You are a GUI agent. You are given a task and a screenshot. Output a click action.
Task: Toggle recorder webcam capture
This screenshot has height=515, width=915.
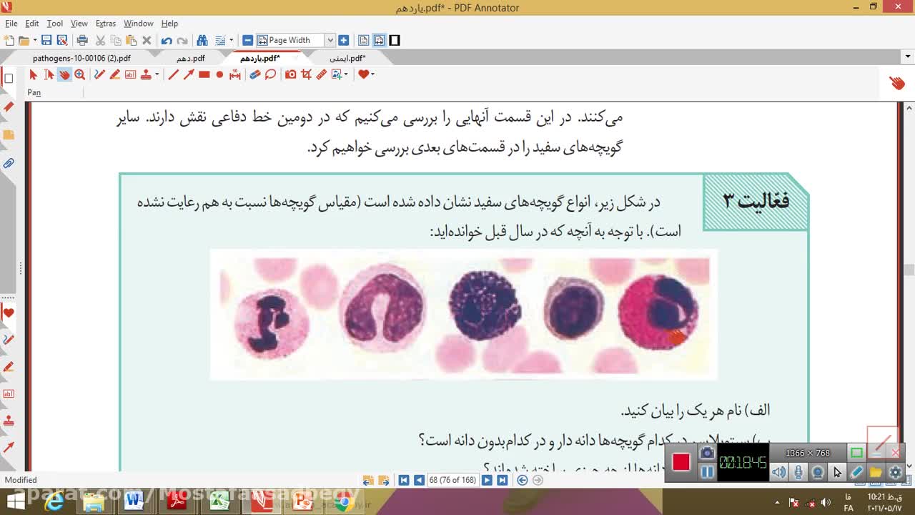818,472
